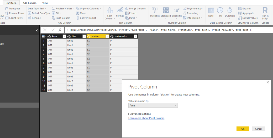Image resolution: width=273 pixels, height=138 pixels.
Task: Open the View ribbon tab
Action: [45, 3]
